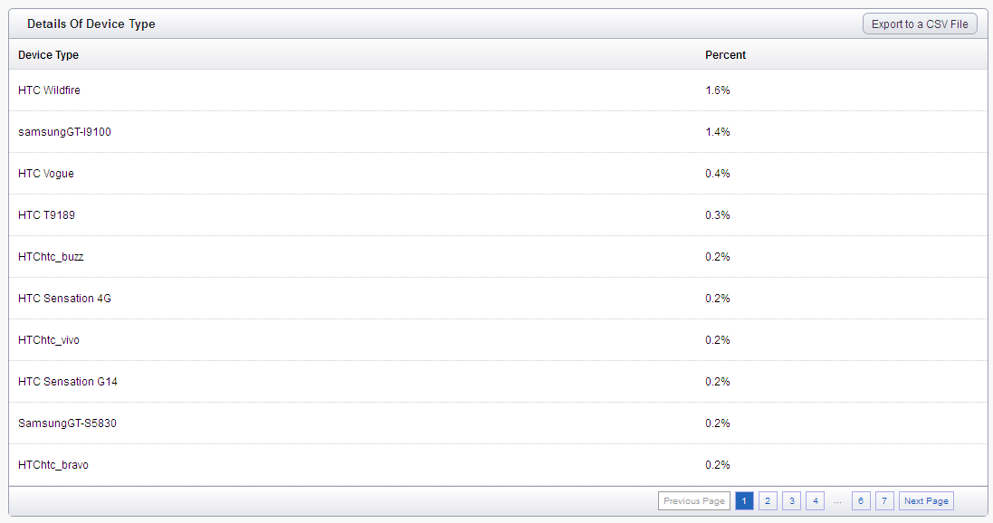The image size is (993, 523).
Task: Click the Next Page button
Action: (926, 501)
